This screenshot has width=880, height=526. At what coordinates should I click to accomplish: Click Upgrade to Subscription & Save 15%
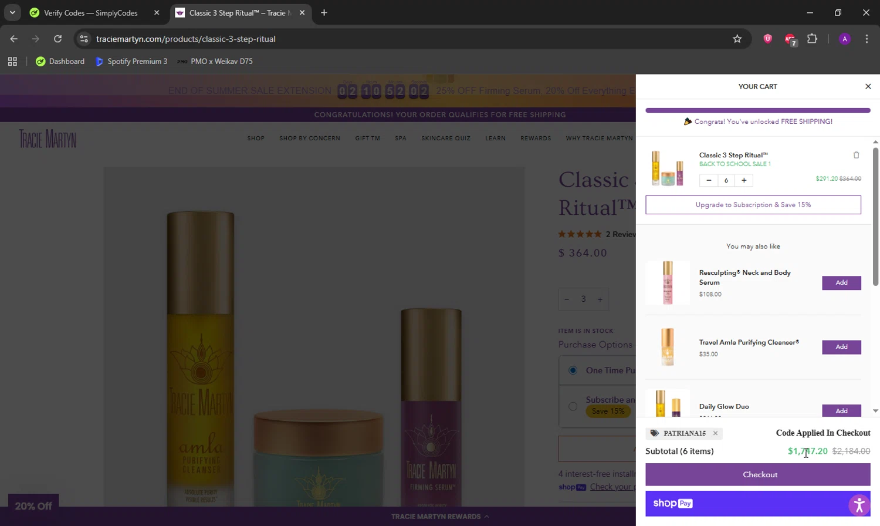point(753,205)
